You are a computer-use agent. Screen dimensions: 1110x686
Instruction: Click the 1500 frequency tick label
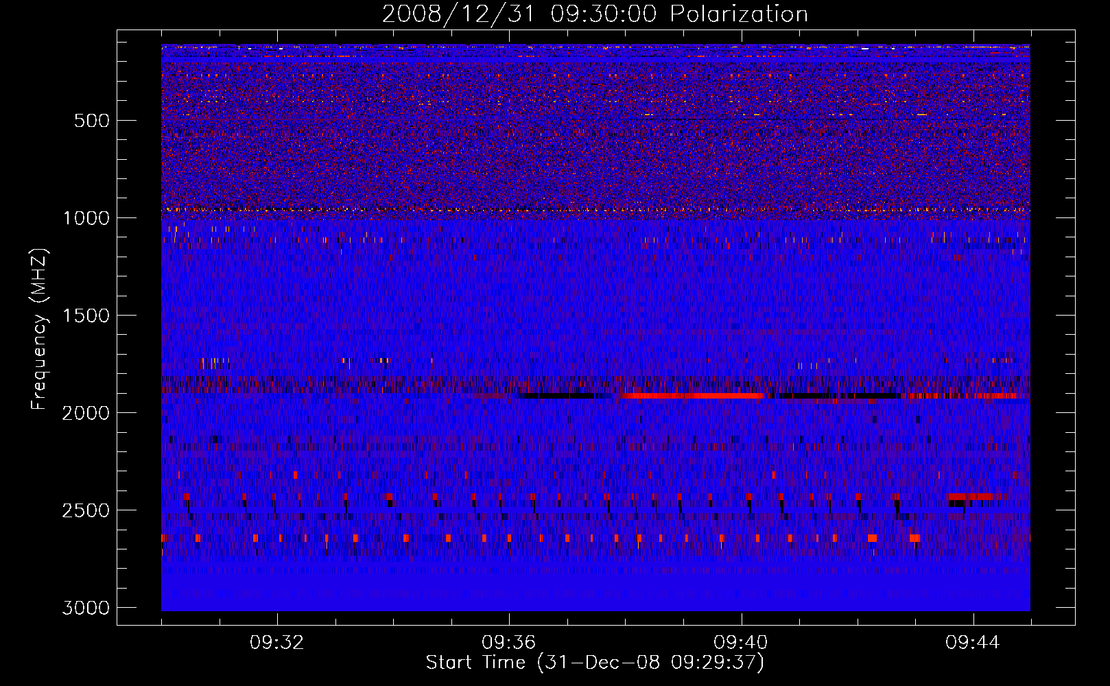point(86,316)
